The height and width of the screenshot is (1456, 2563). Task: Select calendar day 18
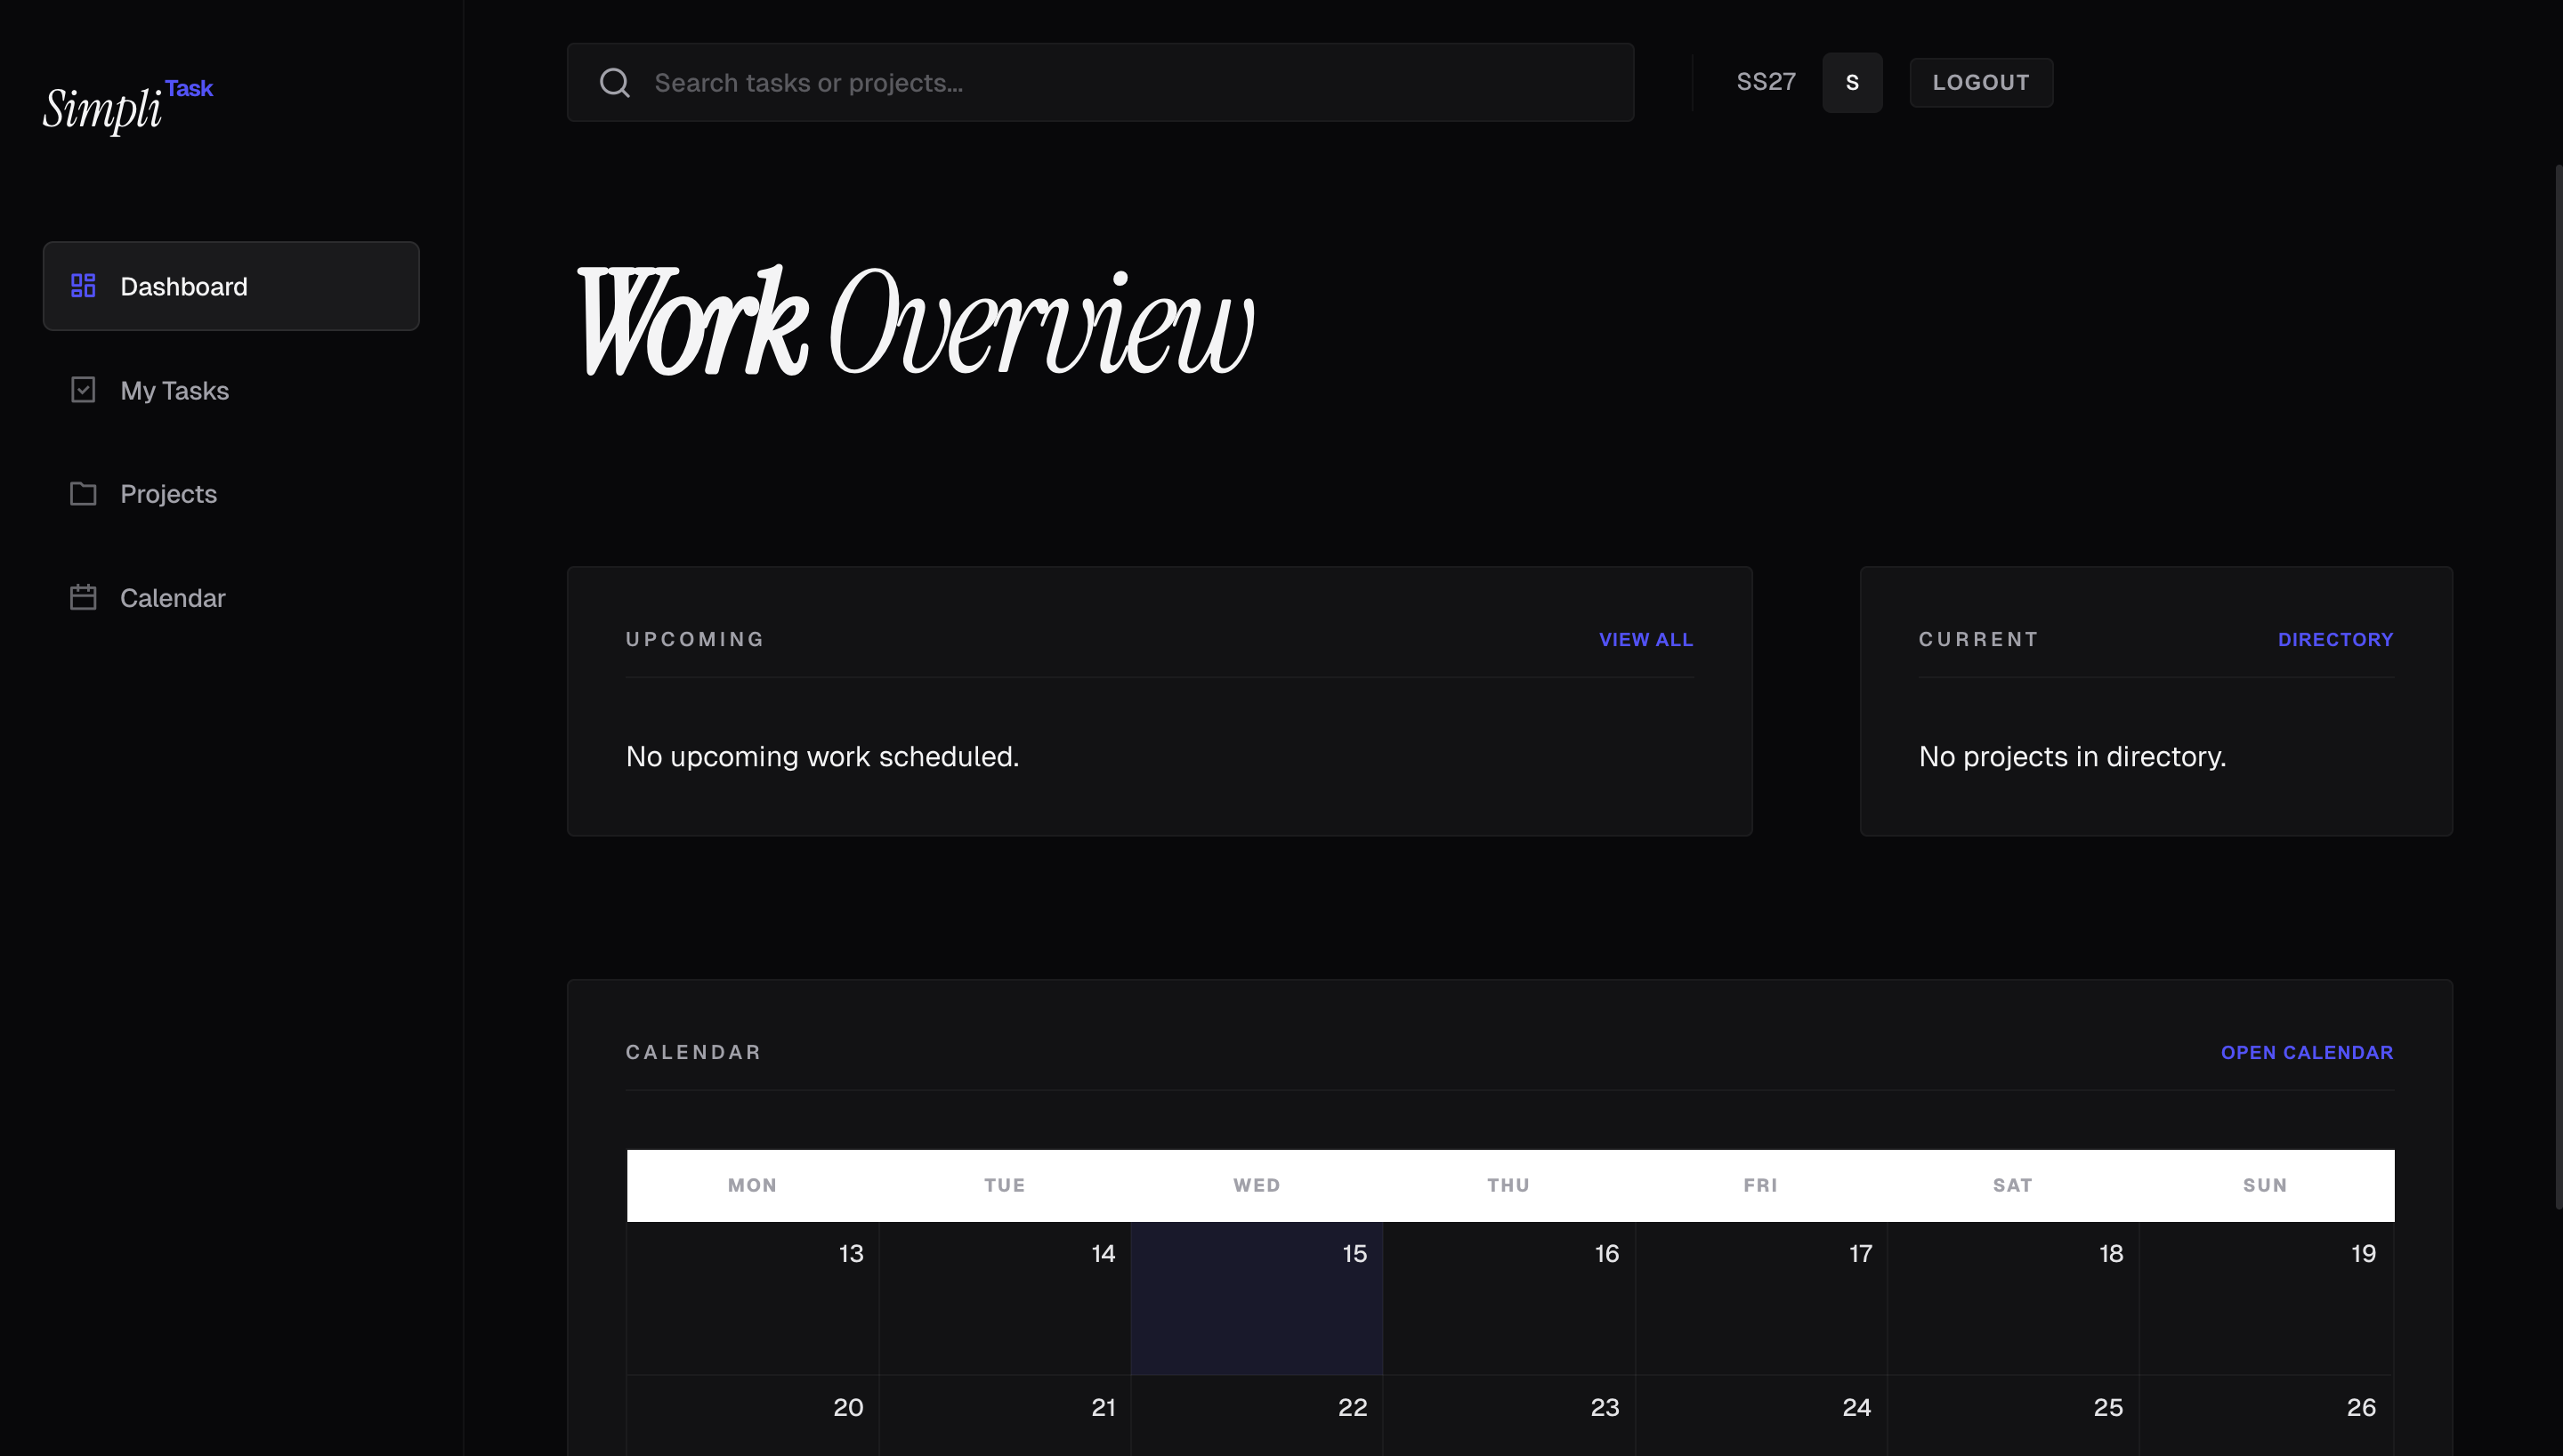click(x=2012, y=1299)
